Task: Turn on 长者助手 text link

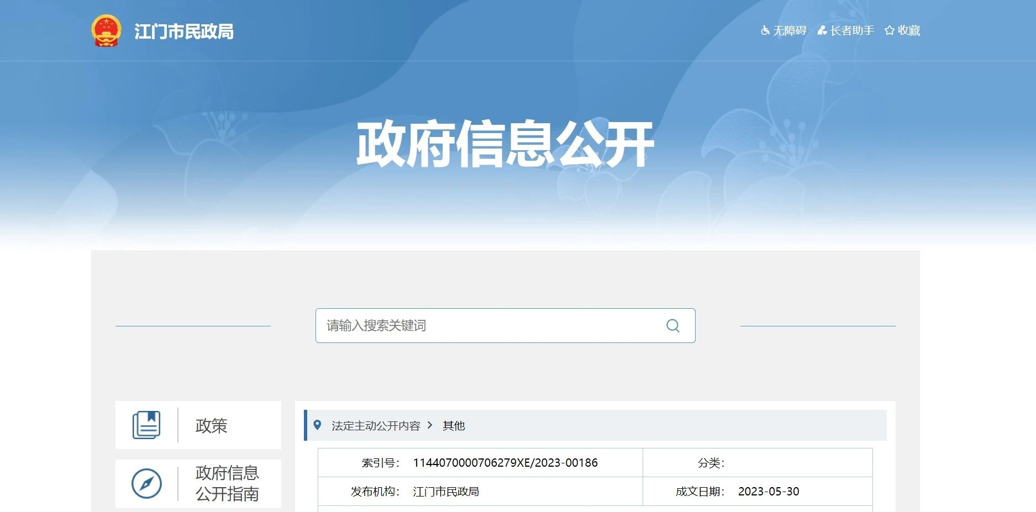Action: [852, 30]
